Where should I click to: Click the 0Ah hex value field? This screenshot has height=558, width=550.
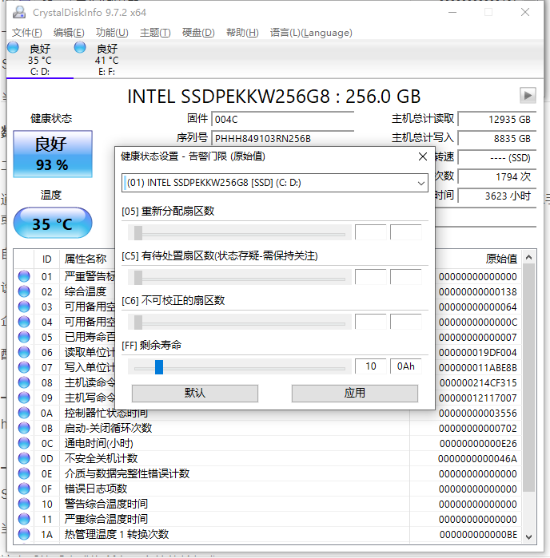405,366
